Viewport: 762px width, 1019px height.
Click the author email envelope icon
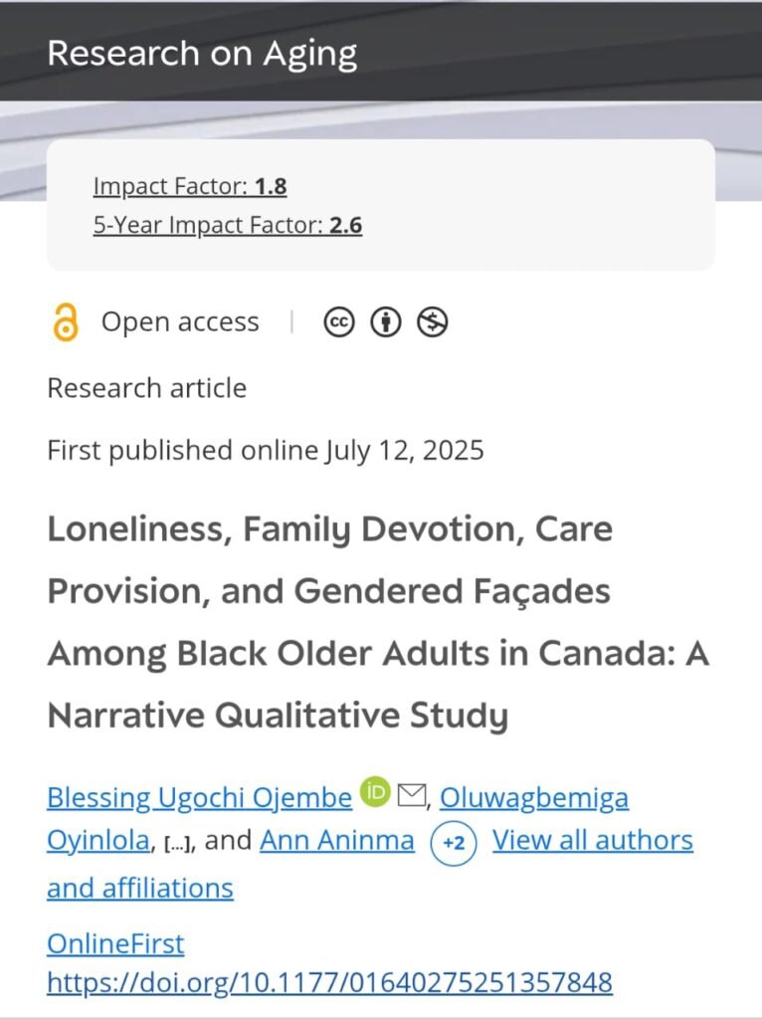click(x=411, y=795)
